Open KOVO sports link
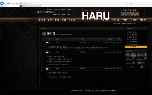Screen dimensions: 152x95 (142, 63)
